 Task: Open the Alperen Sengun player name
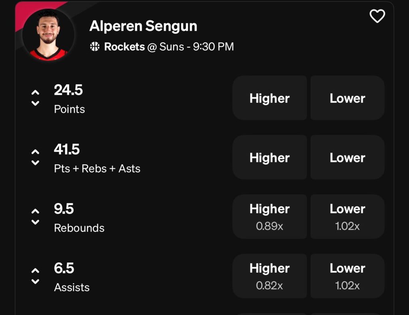(143, 26)
